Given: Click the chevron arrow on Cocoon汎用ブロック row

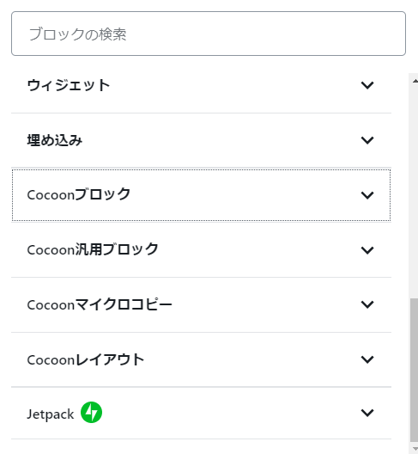Looking at the screenshot, I should pos(367,250).
